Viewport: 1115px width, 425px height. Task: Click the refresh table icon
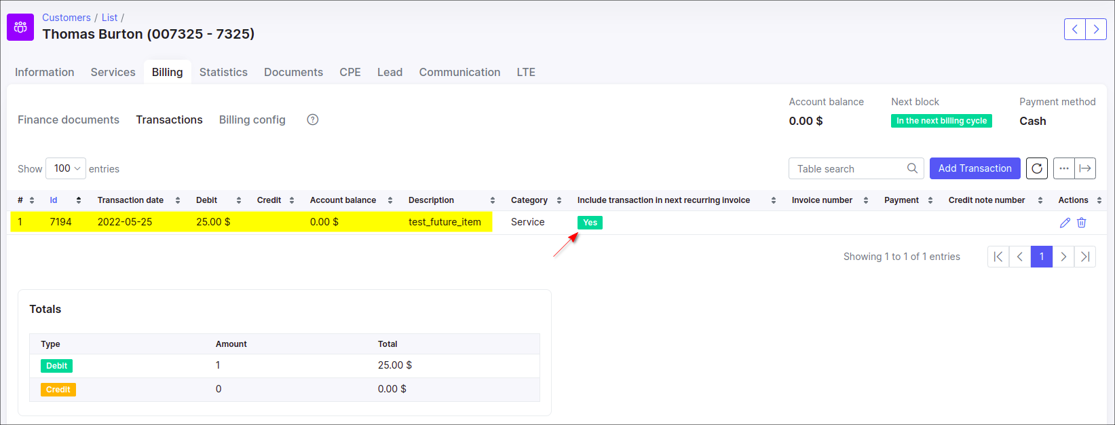tap(1036, 168)
